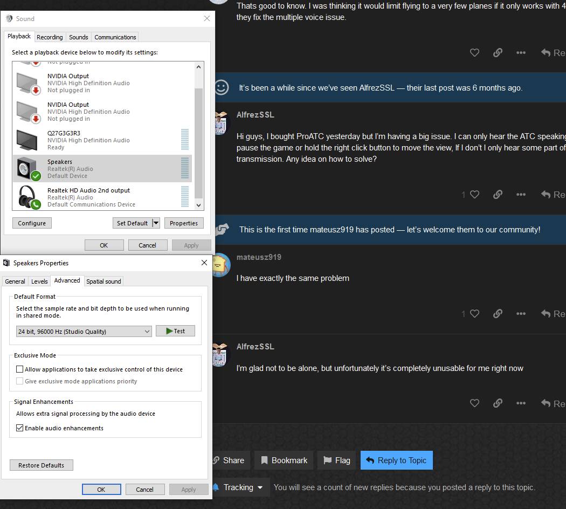
Task: Like the top post about multiple voice issue
Action: tap(474, 53)
